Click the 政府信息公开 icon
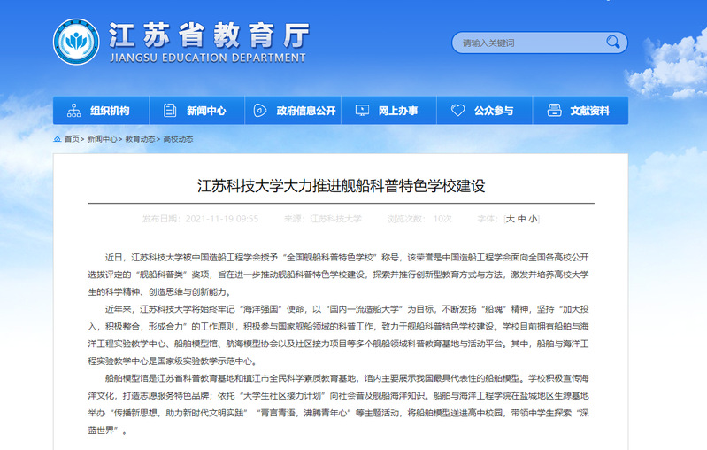 click(261, 111)
